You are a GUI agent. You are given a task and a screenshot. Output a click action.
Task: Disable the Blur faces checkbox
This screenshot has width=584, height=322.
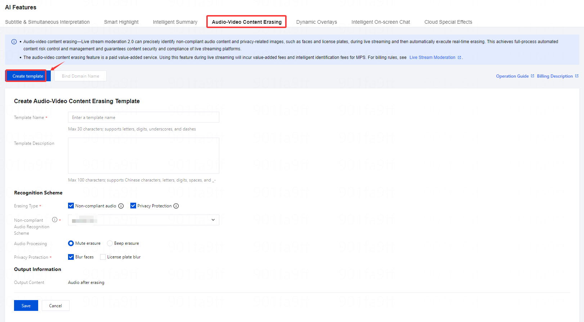[71, 257]
